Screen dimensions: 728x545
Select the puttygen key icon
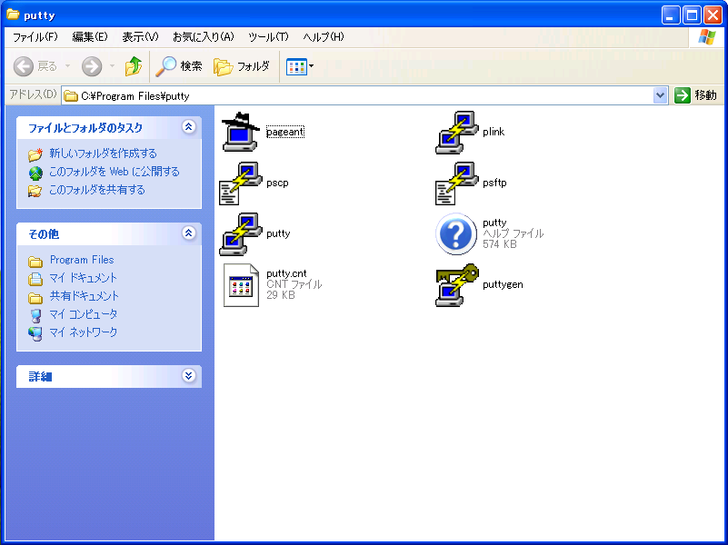[457, 285]
